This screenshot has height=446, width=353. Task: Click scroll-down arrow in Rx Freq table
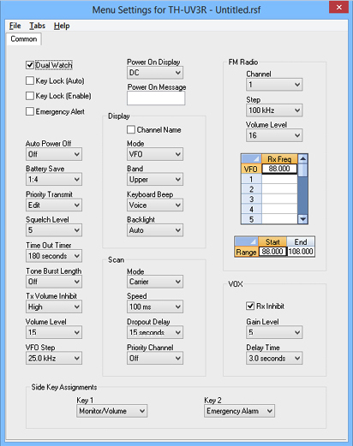pyautogui.click(x=302, y=219)
